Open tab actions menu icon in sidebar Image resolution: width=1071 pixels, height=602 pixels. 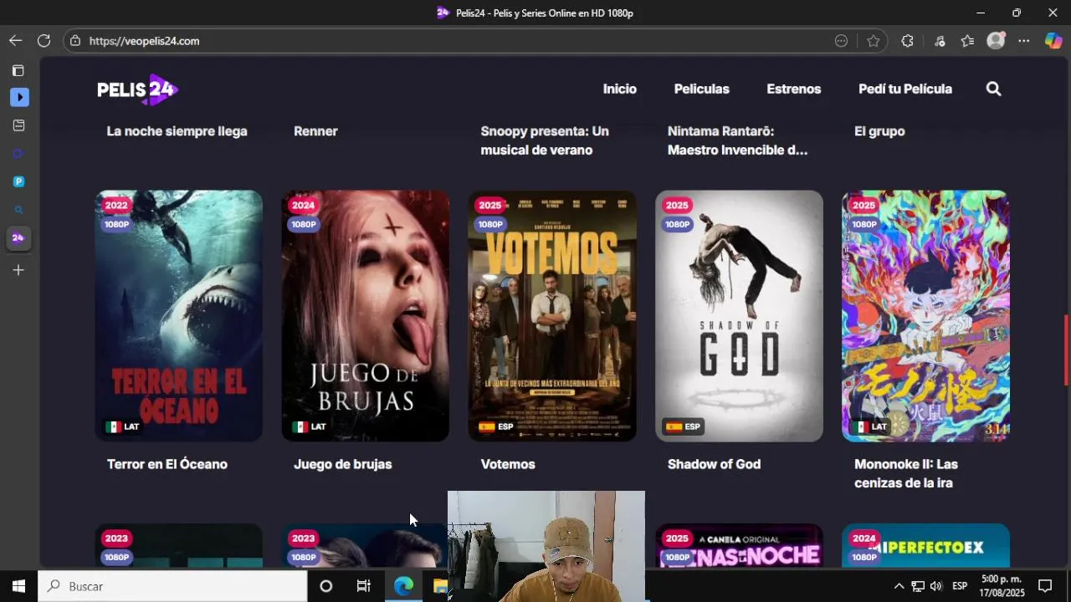18,70
